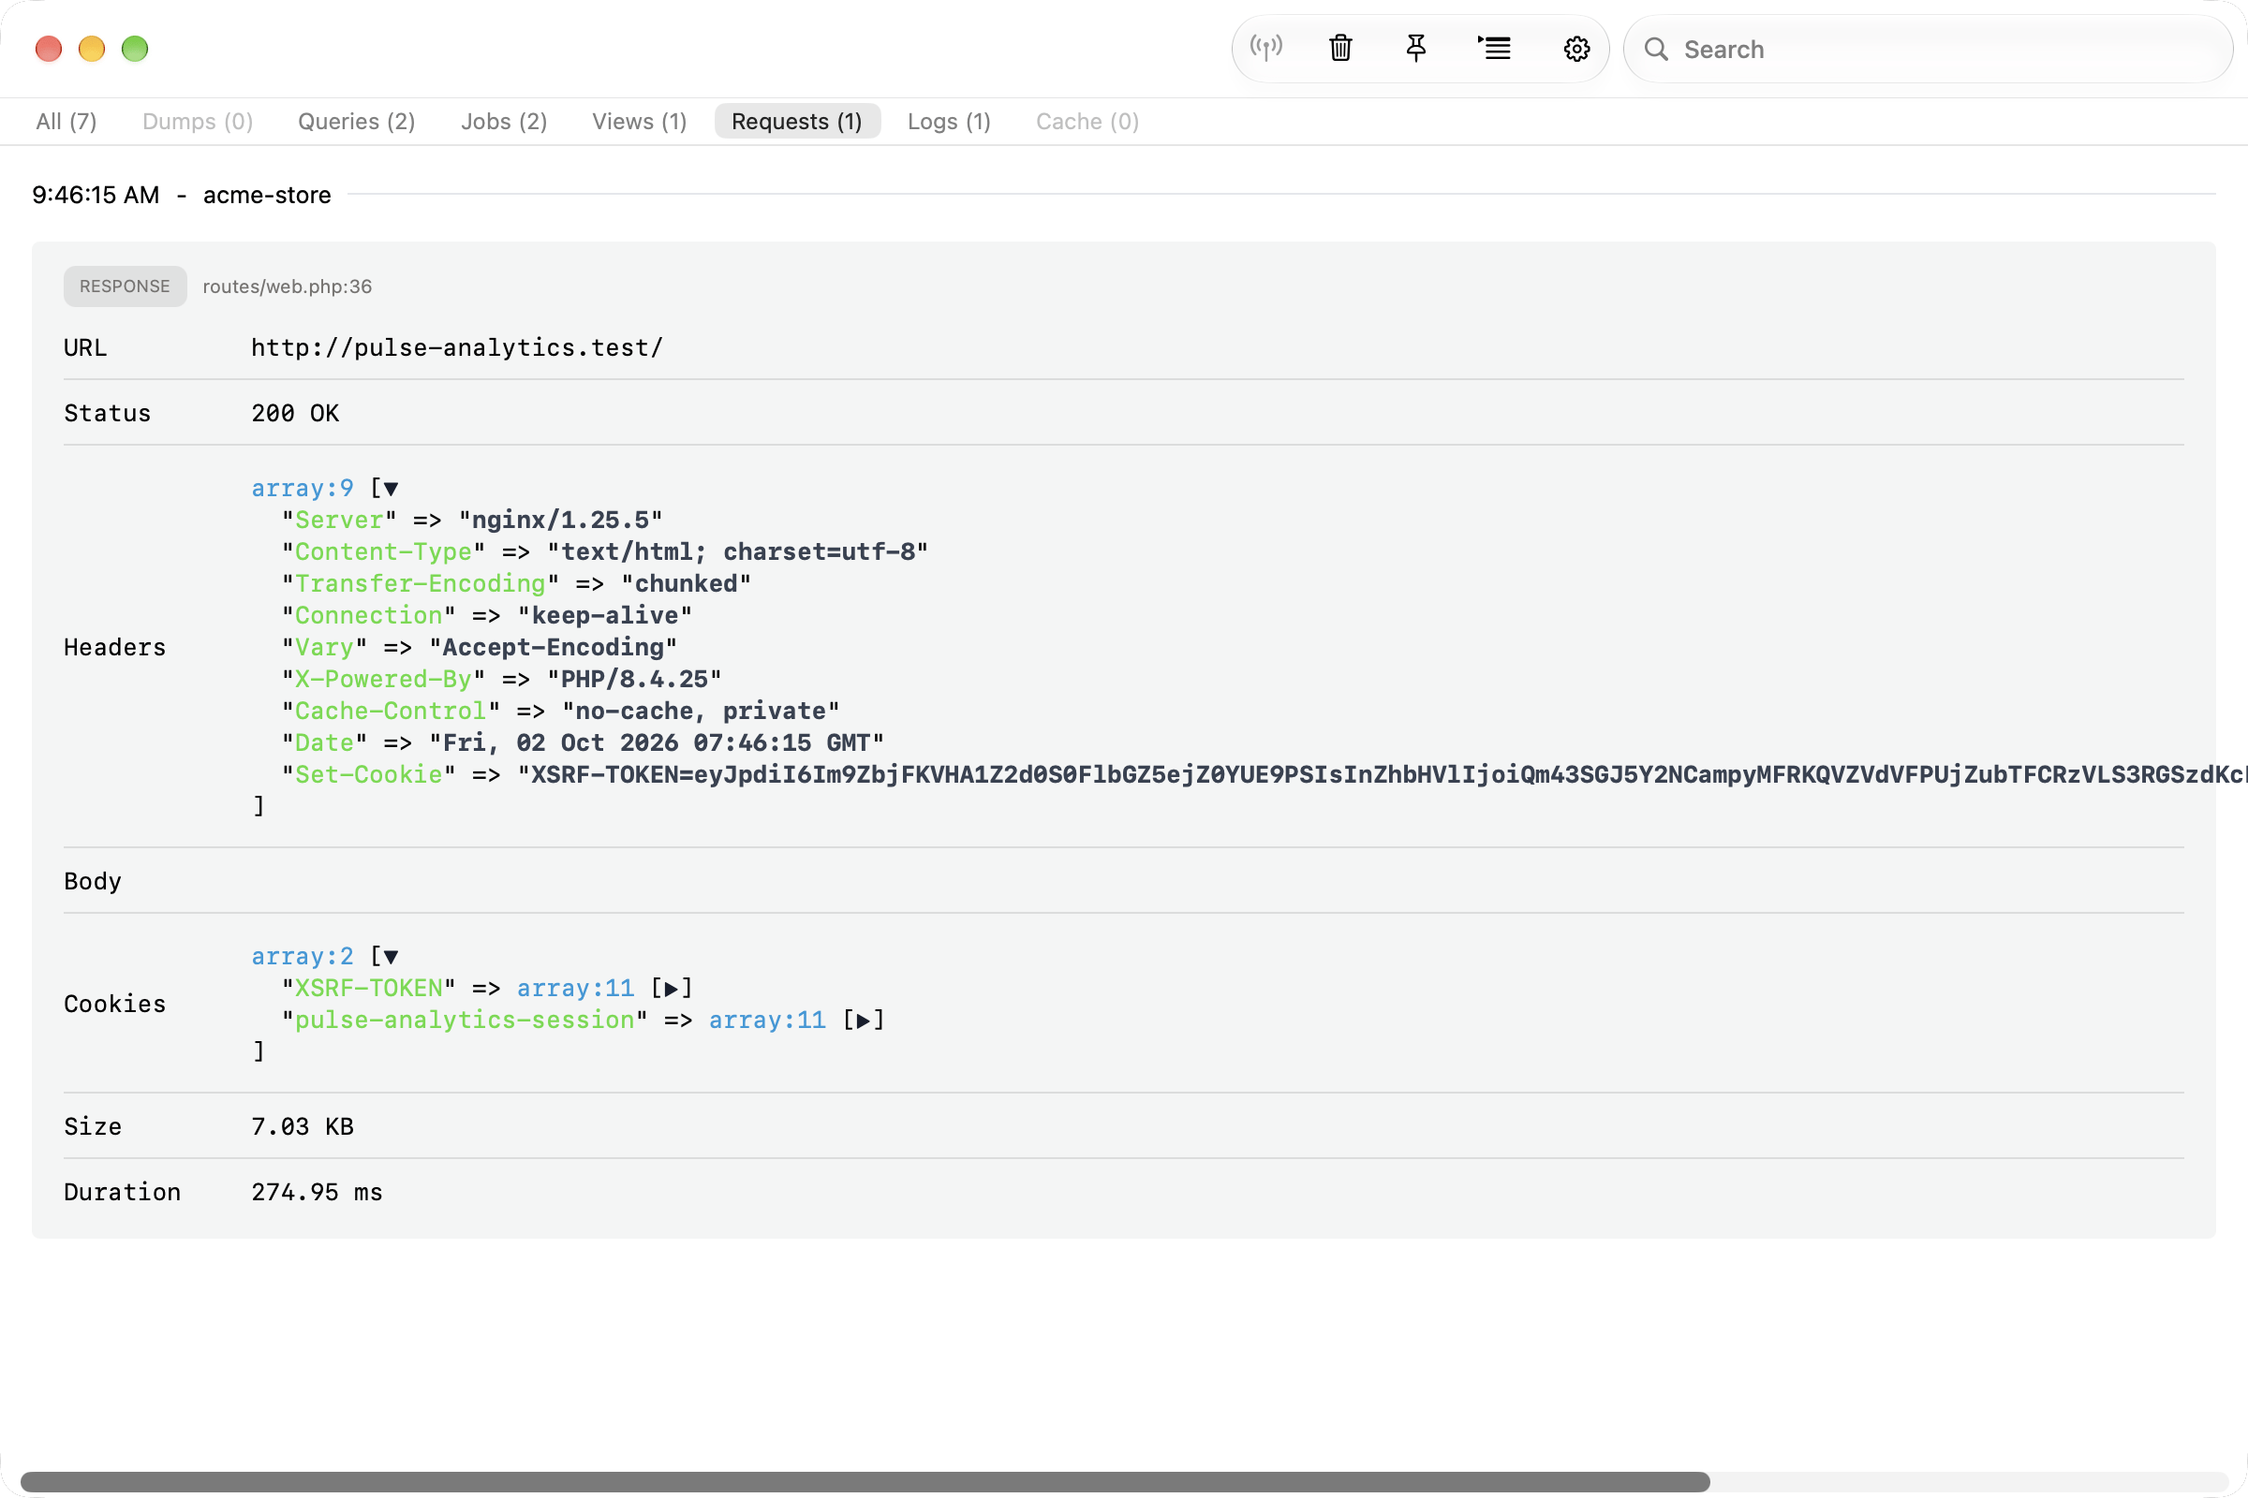Open the Dumps (0) tab
Screen dimensions: 2248x1498
coord(198,122)
